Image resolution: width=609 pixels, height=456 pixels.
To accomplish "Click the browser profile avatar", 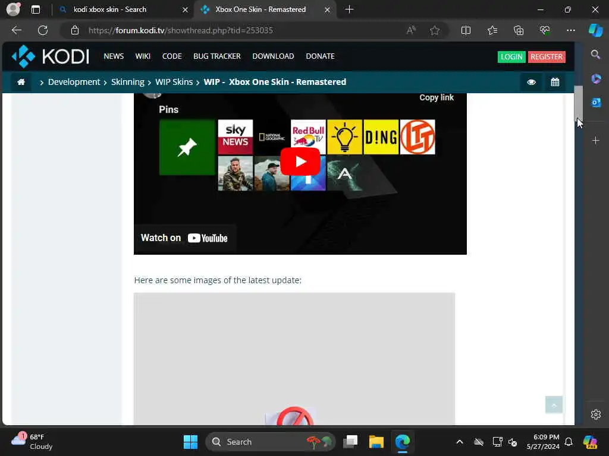I will (13, 9).
